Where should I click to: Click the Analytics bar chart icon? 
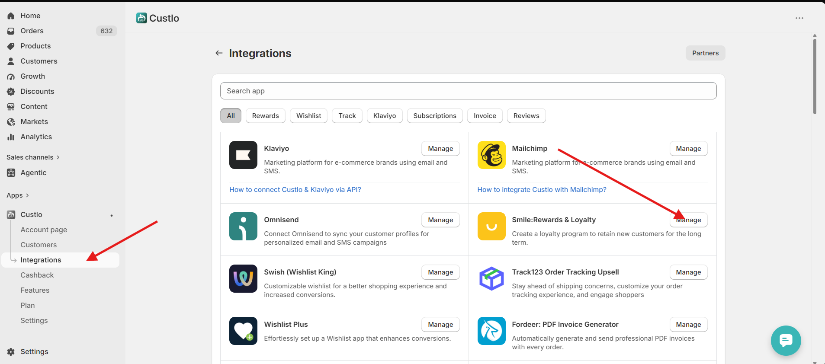click(x=11, y=137)
